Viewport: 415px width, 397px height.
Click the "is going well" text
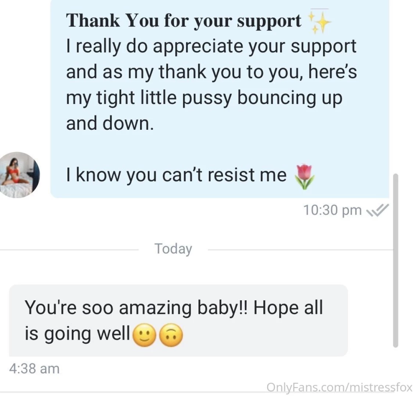77,334
